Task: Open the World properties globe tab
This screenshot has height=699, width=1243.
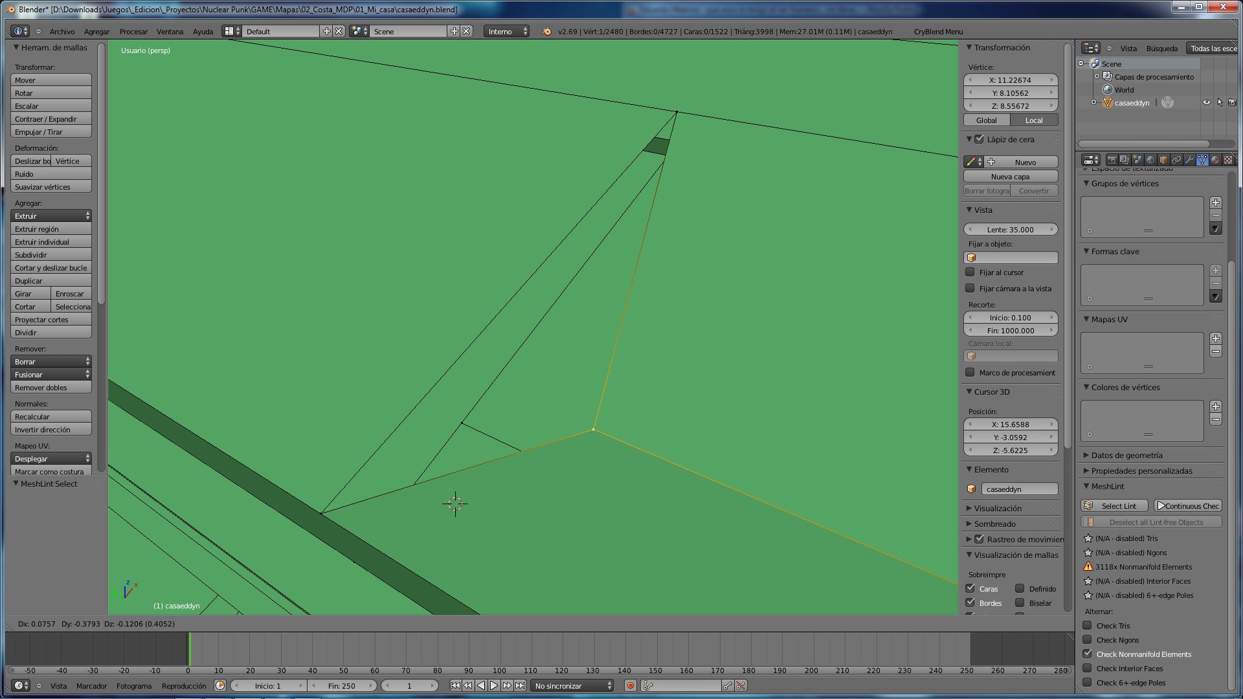Action: pos(1150,160)
